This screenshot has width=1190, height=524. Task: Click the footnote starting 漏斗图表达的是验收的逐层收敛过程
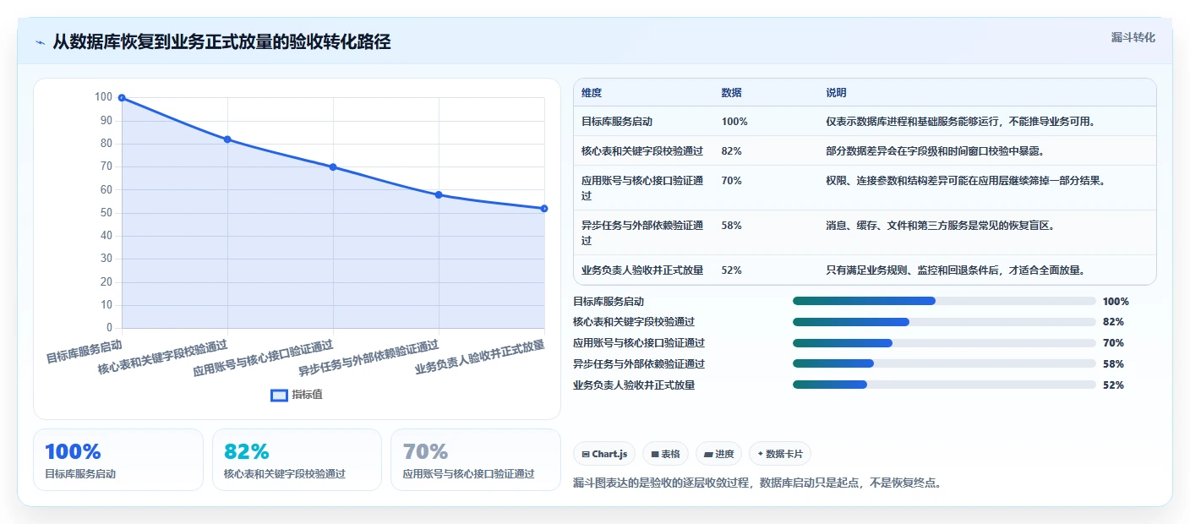(756, 483)
